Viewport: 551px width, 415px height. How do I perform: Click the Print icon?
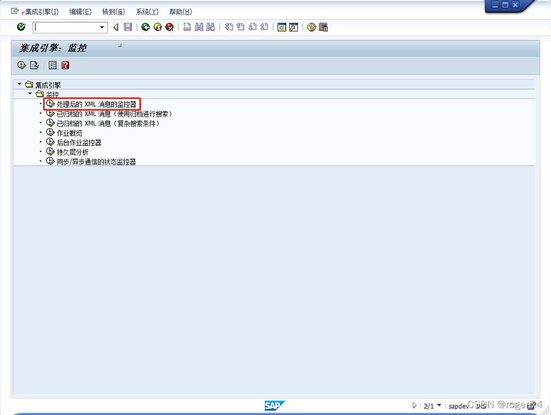pos(187,27)
